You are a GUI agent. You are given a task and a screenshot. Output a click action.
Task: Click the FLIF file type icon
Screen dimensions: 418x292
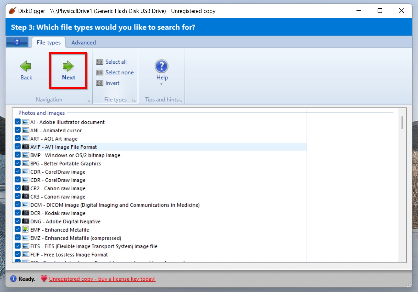click(26, 254)
